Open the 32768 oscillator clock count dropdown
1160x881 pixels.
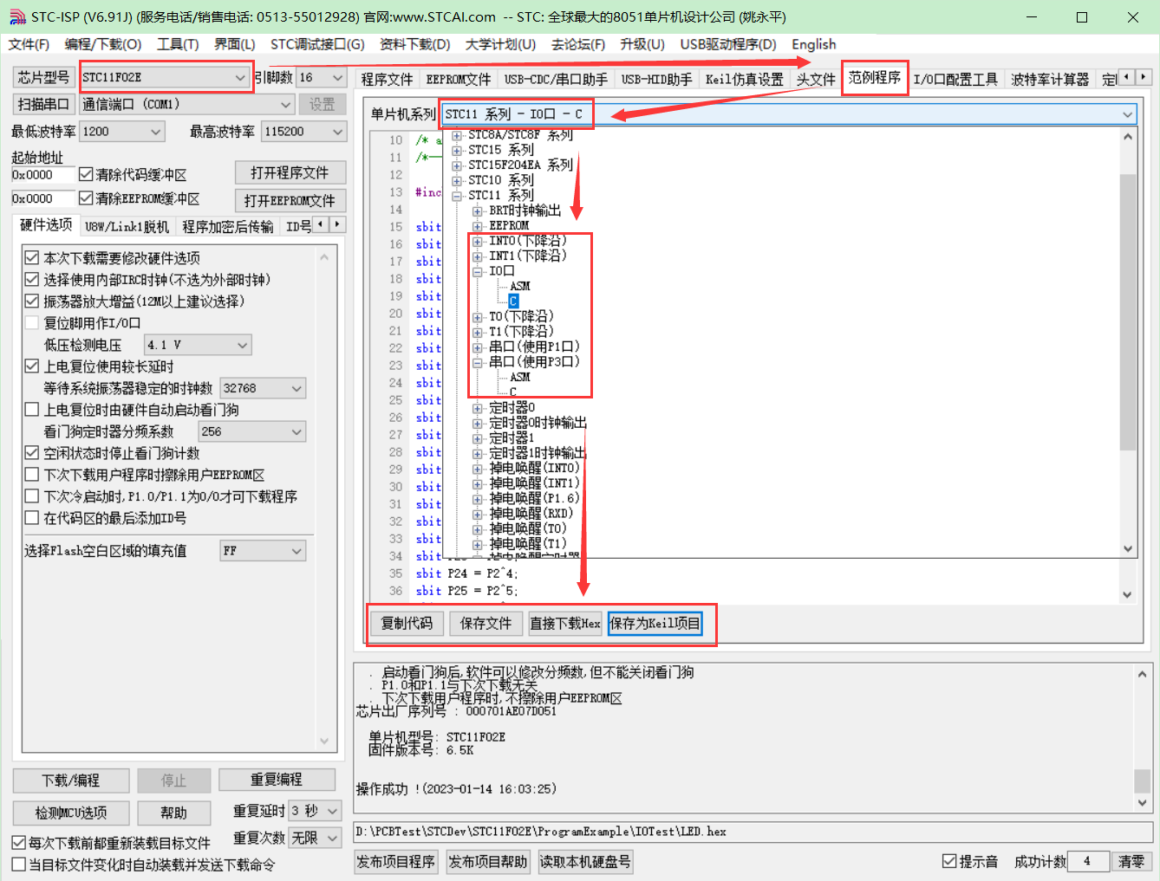(263, 388)
